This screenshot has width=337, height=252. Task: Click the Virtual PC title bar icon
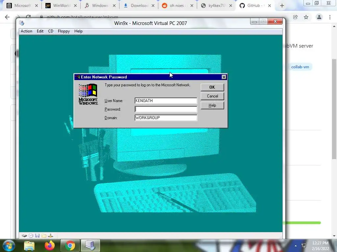(21, 23)
